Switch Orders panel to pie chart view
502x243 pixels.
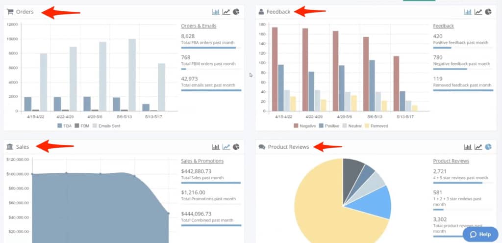coord(236,12)
